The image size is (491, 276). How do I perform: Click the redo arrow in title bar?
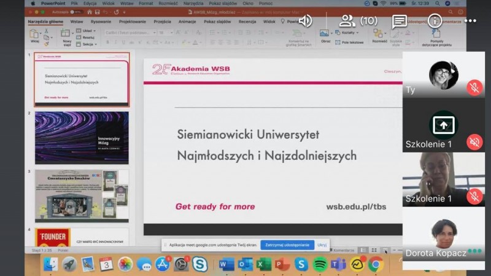tap(116, 12)
